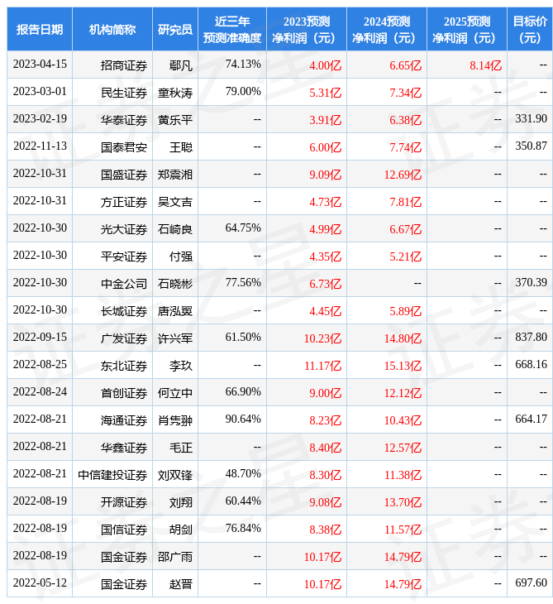Select researcher 何立中
Screen dimensions: 553x604
click(175, 394)
